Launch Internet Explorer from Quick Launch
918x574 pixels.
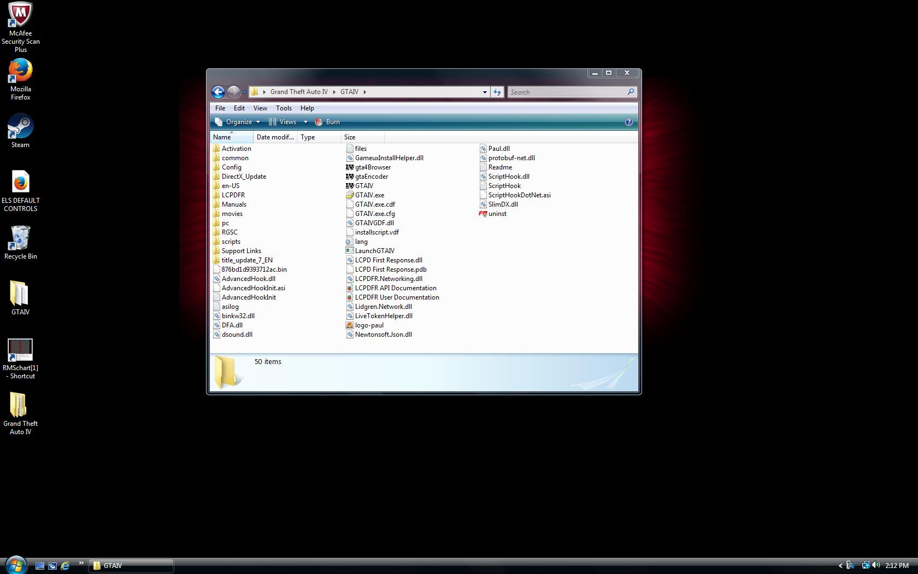coord(65,566)
